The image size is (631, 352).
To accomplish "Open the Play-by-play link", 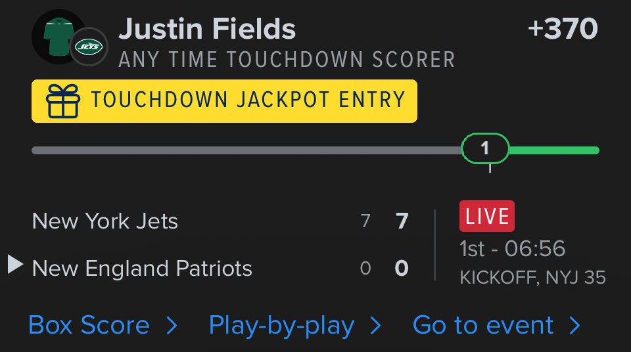I will pos(281,326).
